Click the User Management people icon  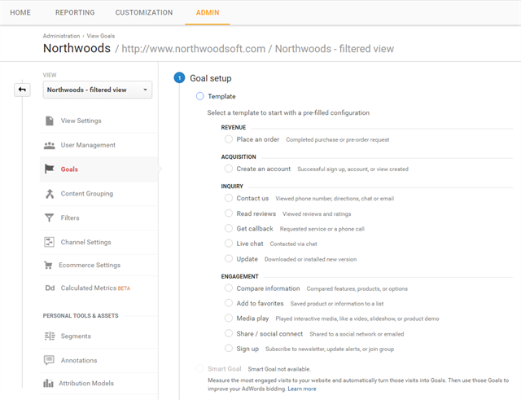[50, 145]
